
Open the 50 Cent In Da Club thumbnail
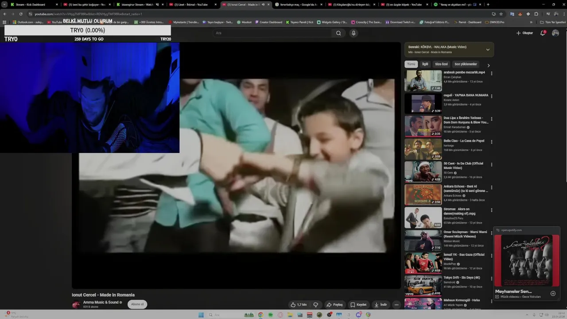423,172
